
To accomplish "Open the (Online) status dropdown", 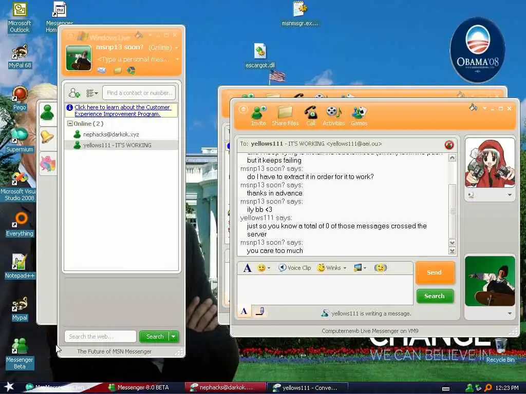I will point(163,48).
